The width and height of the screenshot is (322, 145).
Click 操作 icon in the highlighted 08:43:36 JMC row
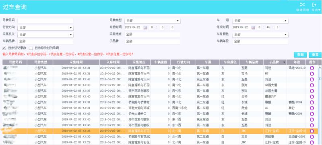click(x=312, y=131)
